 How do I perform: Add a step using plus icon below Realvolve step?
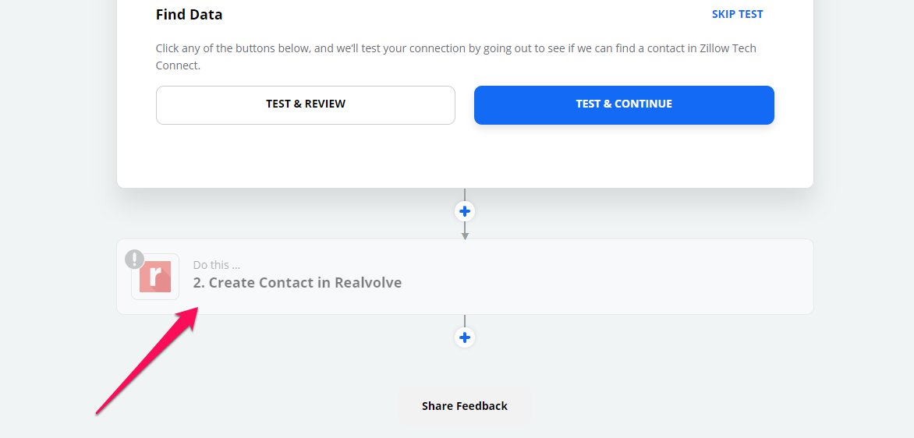465,337
